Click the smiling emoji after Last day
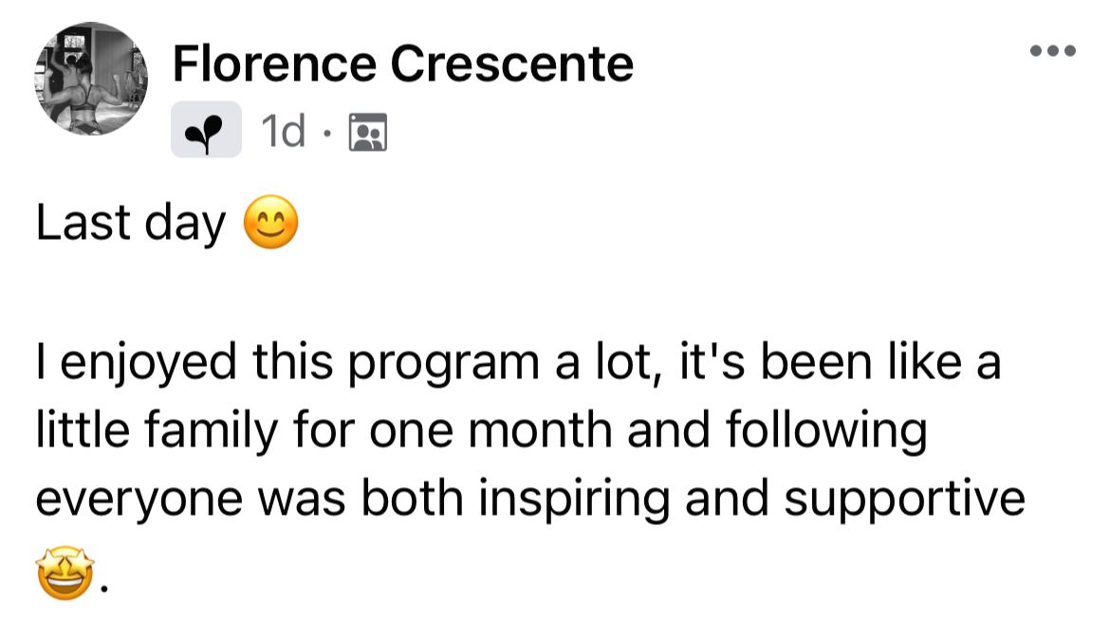Image resolution: width=1110 pixels, height=618 pixels. (x=271, y=221)
